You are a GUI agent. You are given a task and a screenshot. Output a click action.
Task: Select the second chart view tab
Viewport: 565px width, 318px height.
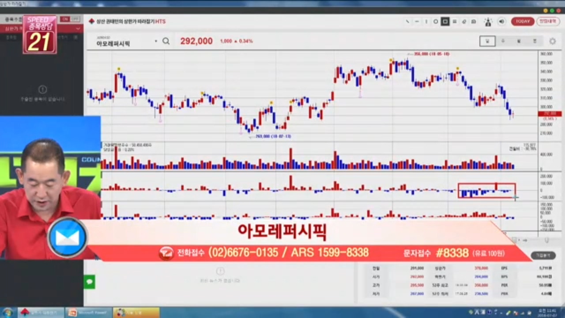point(503,42)
